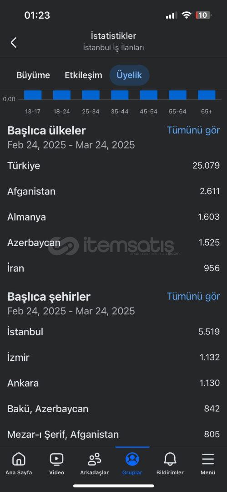Select the 65+ age bar
227x492 pixels.
tap(207, 95)
